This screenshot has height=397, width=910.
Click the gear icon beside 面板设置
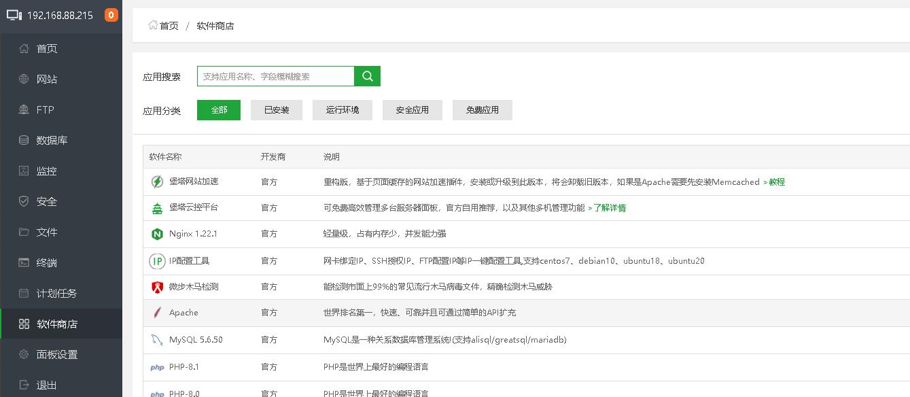24,354
